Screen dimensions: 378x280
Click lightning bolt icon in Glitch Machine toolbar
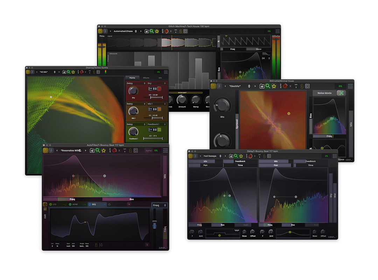tap(105, 31)
